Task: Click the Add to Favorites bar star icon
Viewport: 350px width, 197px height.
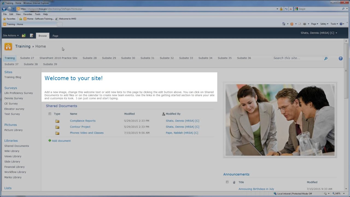Action: click(x=21, y=19)
